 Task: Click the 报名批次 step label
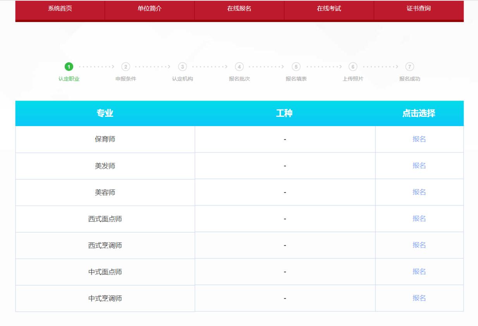[x=239, y=79]
